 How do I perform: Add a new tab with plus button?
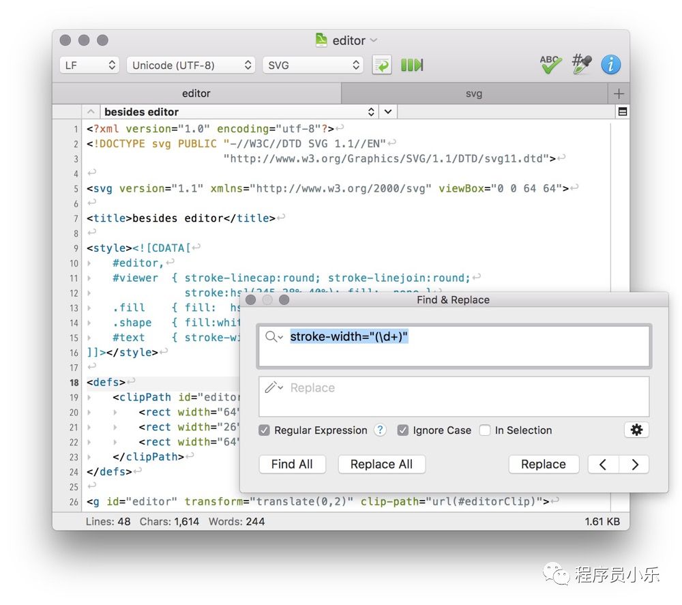[x=619, y=93]
